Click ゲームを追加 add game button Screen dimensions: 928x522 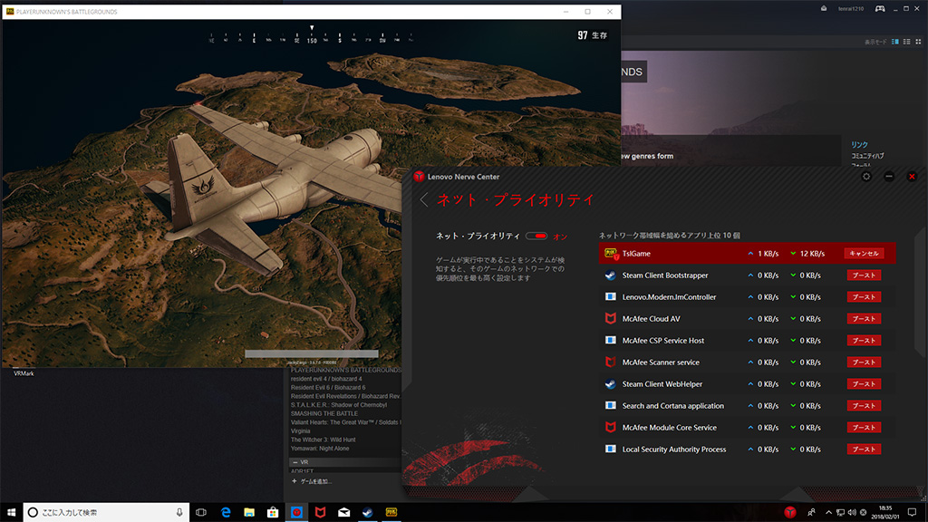tap(312, 481)
